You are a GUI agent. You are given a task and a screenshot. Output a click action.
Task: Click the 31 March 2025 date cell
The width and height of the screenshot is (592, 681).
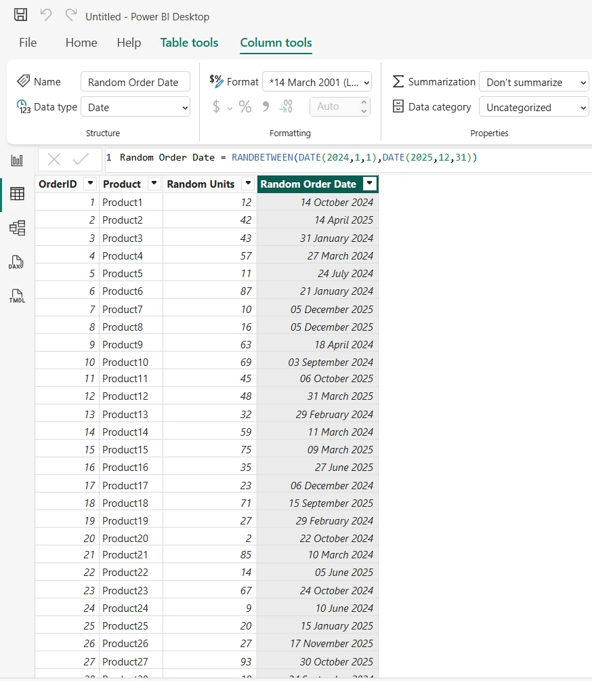(x=317, y=396)
